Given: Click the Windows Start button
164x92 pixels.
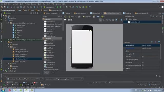Looking at the screenshot, I should 3,90.
